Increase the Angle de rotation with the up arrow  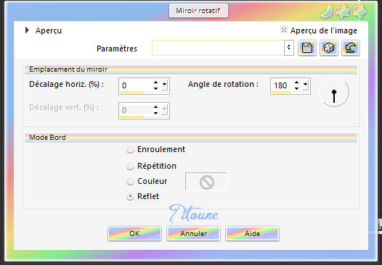point(296,83)
